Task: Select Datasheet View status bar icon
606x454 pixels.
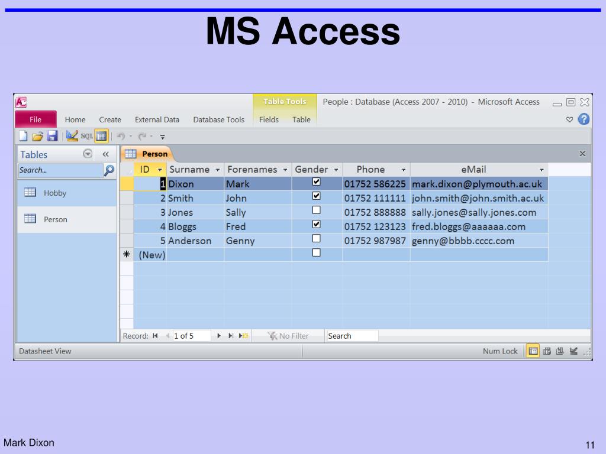Action: (x=533, y=351)
